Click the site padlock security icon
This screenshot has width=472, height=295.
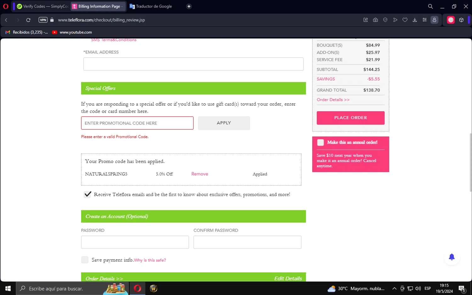(52, 20)
